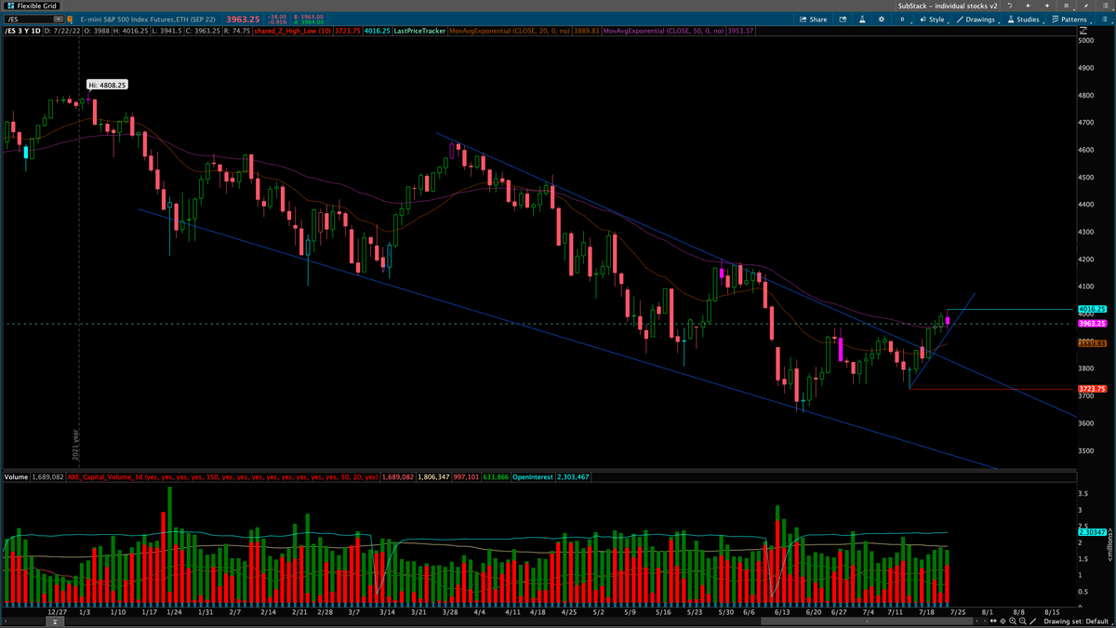Toggle the pin icon in top bar
The width and height of the screenshot is (1116, 628).
(1086, 6)
